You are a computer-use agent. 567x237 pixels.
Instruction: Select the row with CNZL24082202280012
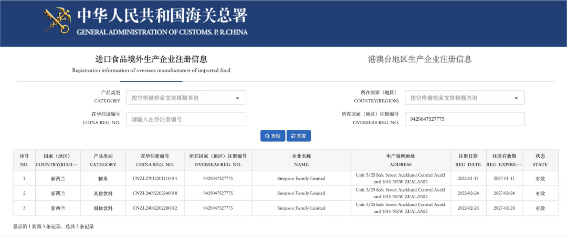click(x=155, y=208)
